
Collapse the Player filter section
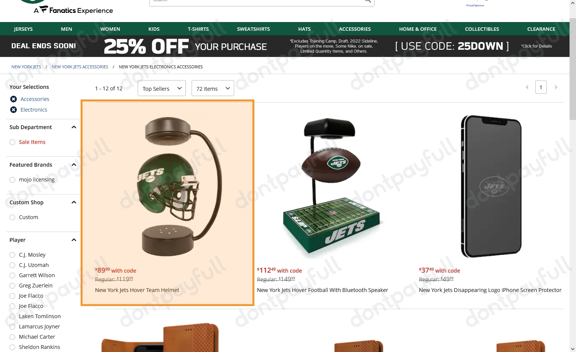coord(74,240)
